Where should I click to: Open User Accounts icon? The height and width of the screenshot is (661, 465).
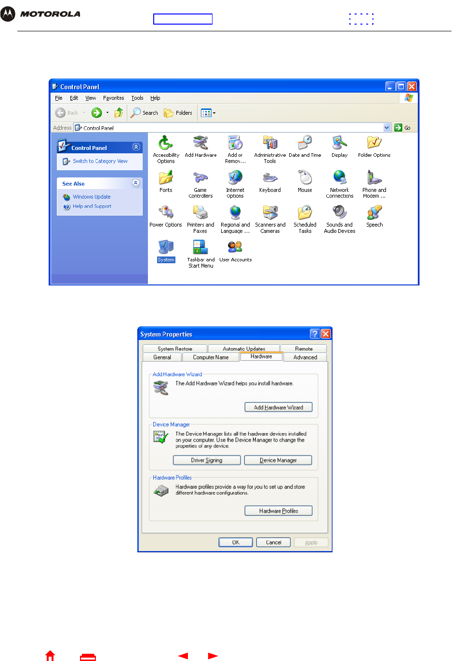(x=235, y=251)
